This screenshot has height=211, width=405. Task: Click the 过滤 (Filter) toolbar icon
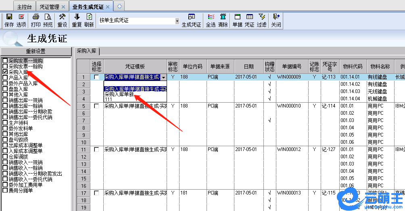pyautogui.click(x=261, y=20)
